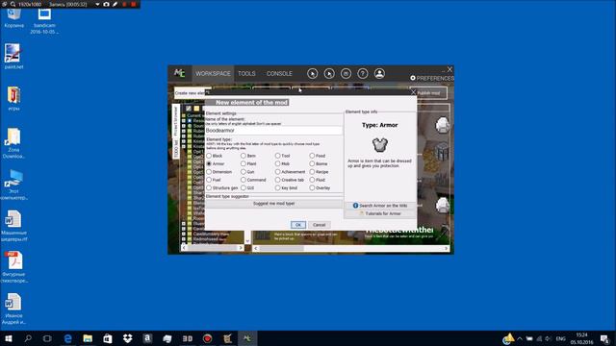Choose the Dimension element type
616x346 pixels.
coord(209,172)
